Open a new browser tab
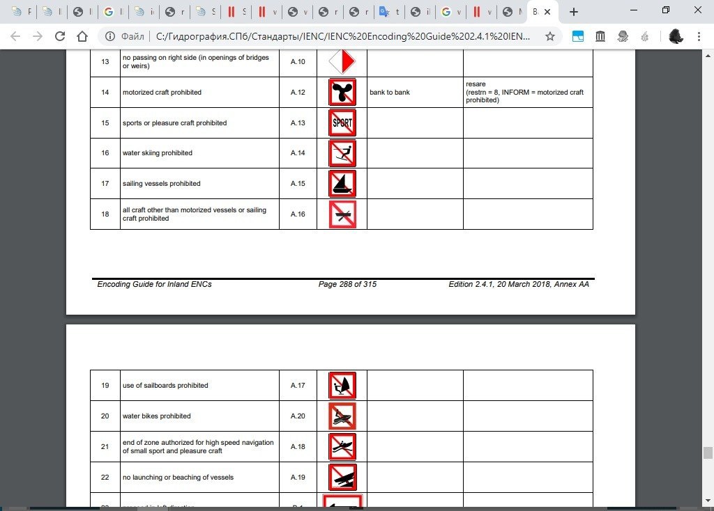Viewport: 714px width, 511px height. (x=574, y=12)
